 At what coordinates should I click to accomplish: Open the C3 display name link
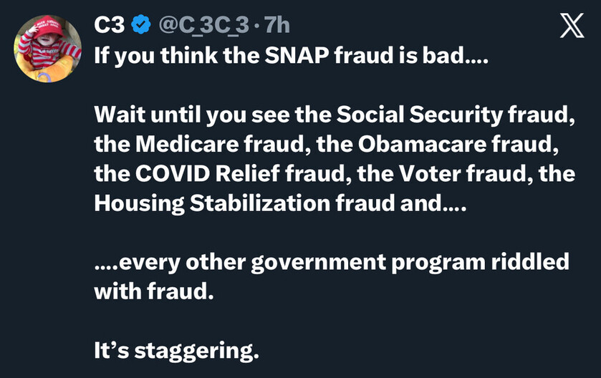(110, 26)
